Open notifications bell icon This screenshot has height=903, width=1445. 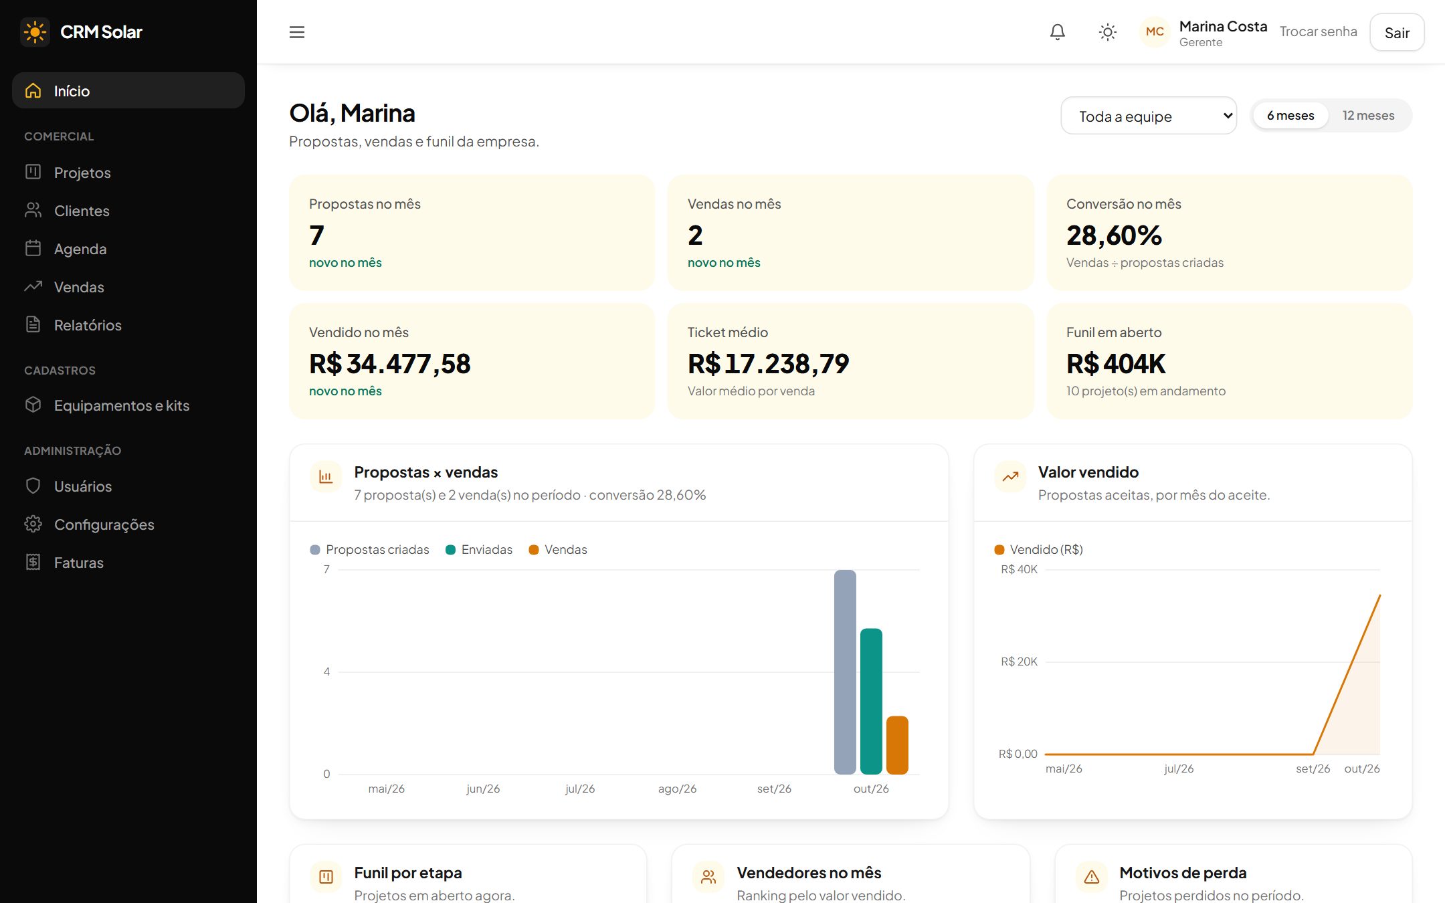tap(1058, 32)
